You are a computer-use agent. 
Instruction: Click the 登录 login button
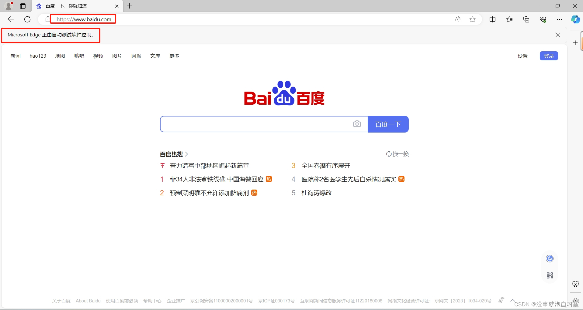point(549,56)
